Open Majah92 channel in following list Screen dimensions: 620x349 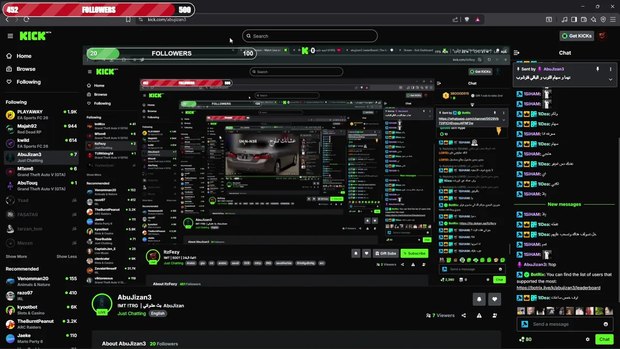(x=41, y=128)
